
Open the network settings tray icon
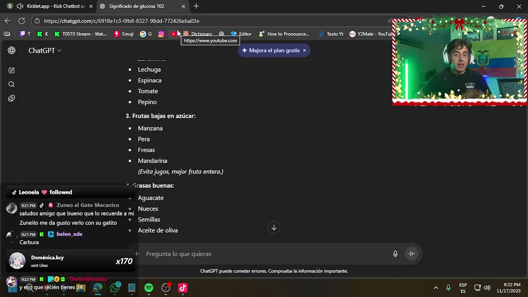[477, 288]
